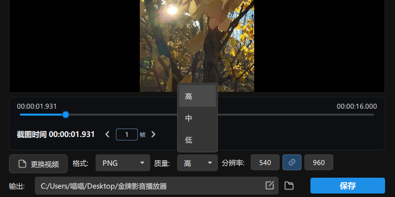Edit the 540 width resolution field
Screen dimensions: 395x197
(265, 162)
